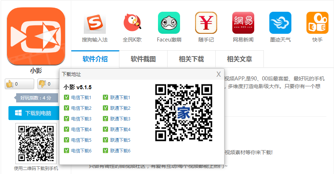Image resolution: width=334 pixels, height=174 pixels.
Task: Click green shield icon beside 联通下载3
Action: click(105, 119)
